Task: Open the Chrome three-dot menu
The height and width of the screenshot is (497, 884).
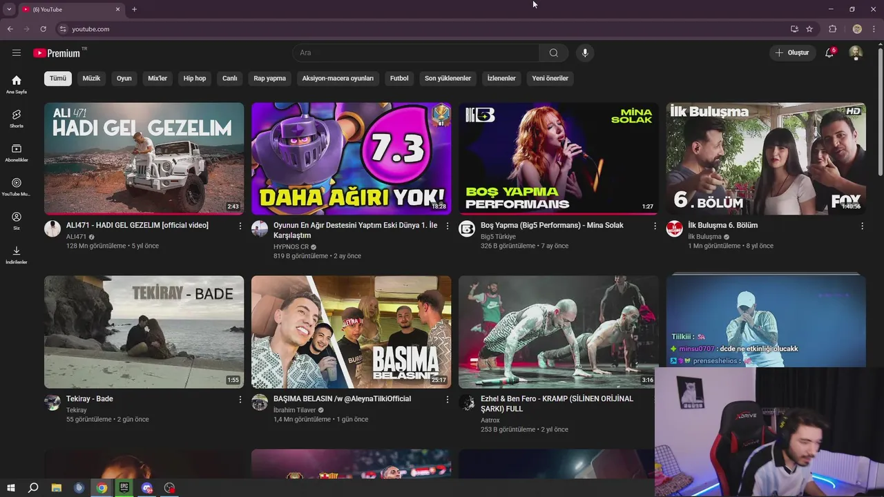Action: pyautogui.click(x=874, y=29)
